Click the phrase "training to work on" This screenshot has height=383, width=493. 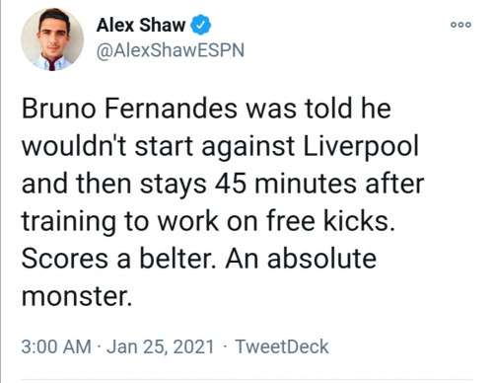139,222
